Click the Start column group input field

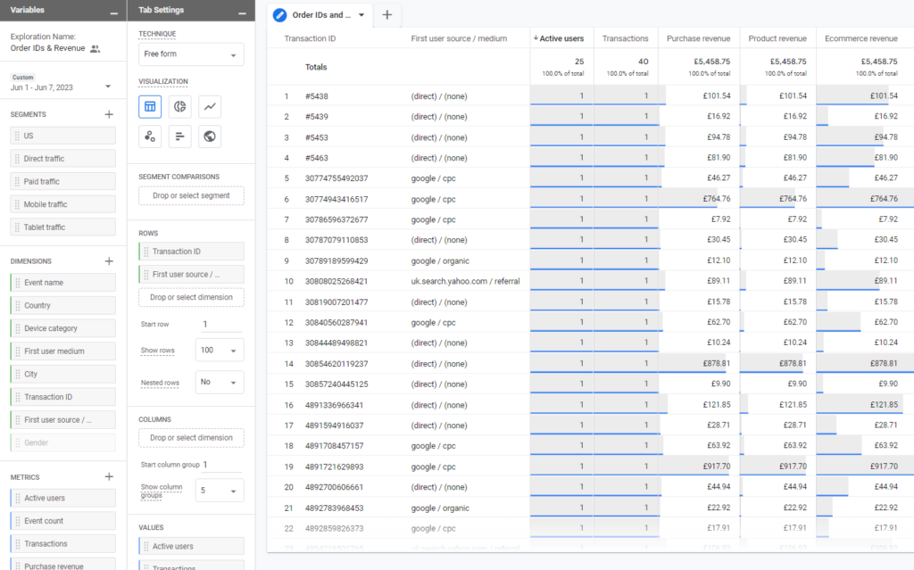[x=221, y=465]
